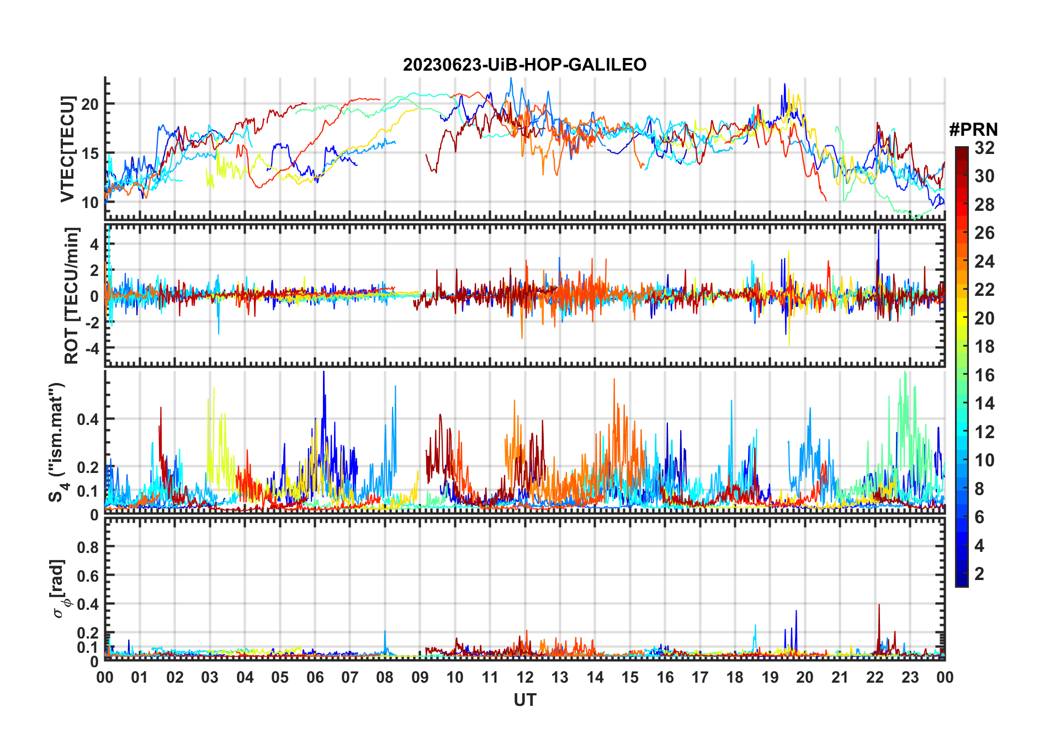Pick the 10 label on PRN colorbar
The image size is (1050, 734).
click(x=984, y=460)
